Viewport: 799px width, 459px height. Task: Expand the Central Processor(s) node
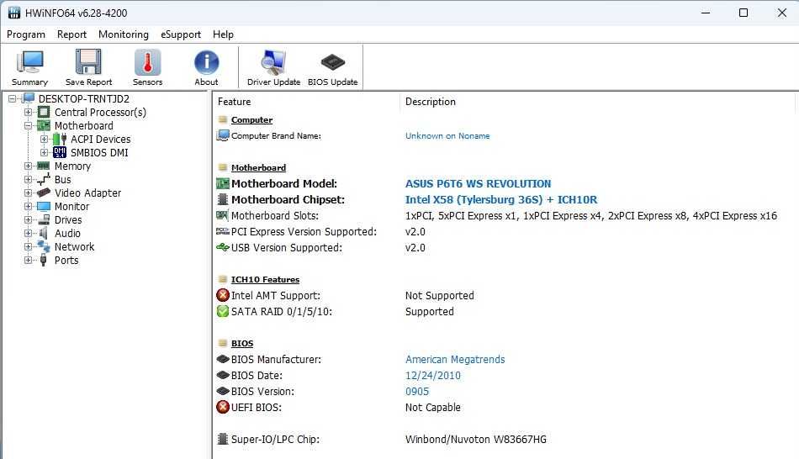click(x=28, y=112)
